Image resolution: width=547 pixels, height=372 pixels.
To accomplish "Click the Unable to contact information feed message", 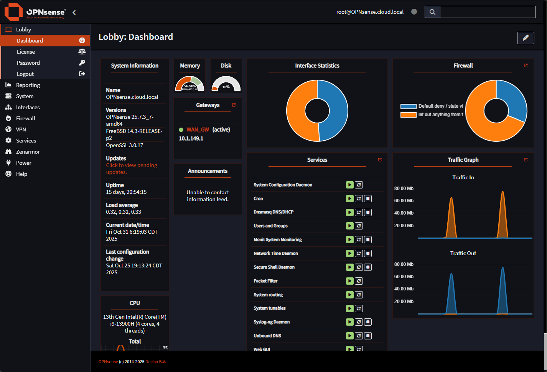I will tap(208, 196).
